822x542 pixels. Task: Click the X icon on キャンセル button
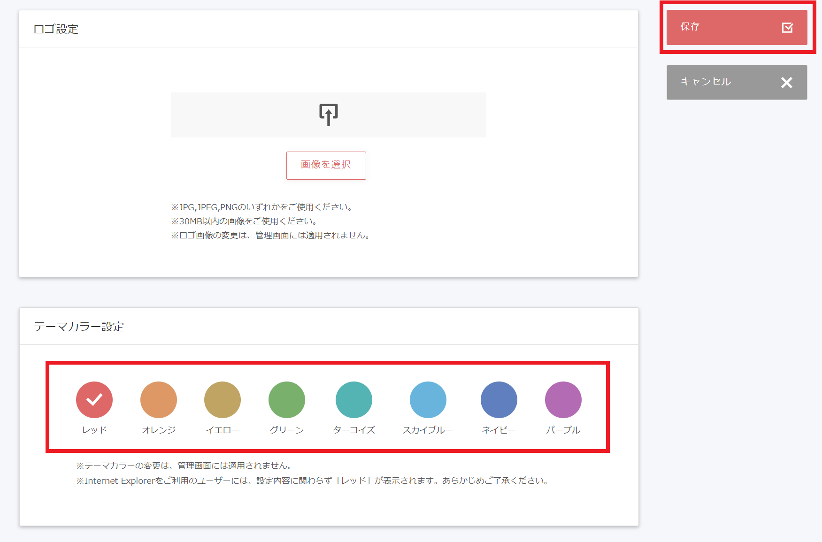point(786,83)
